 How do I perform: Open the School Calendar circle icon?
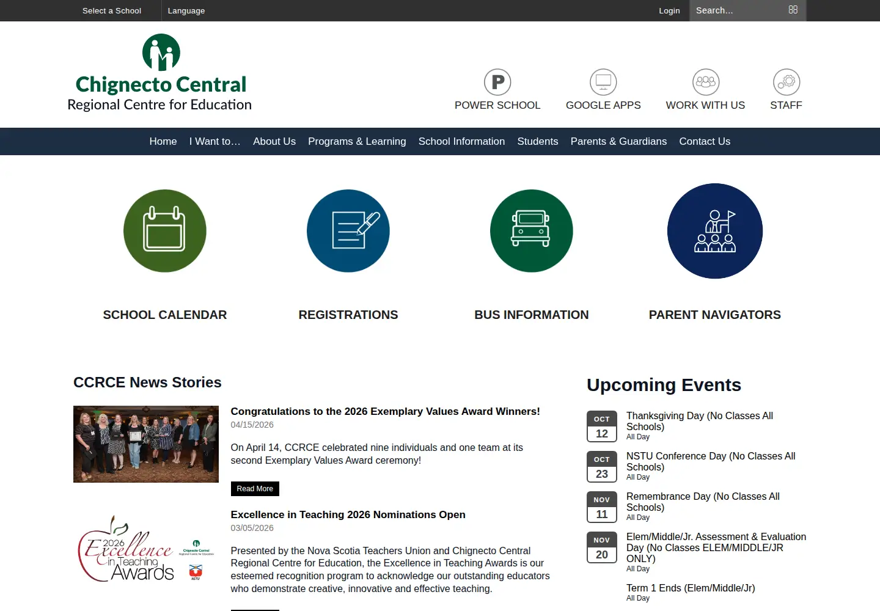coord(165,231)
